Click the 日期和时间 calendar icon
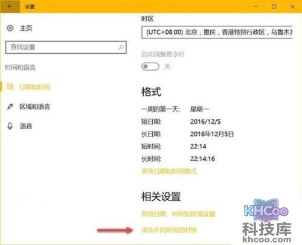This screenshot has height=245, width=302. (10, 87)
